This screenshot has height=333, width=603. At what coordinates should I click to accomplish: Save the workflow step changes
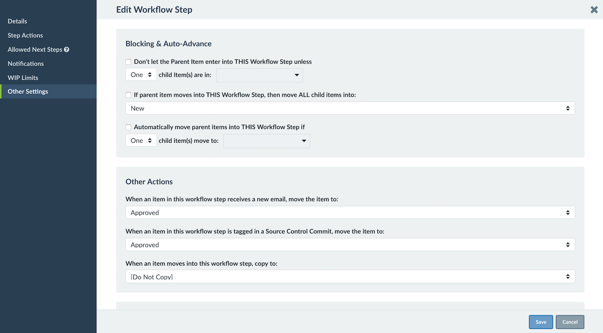coord(541,322)
